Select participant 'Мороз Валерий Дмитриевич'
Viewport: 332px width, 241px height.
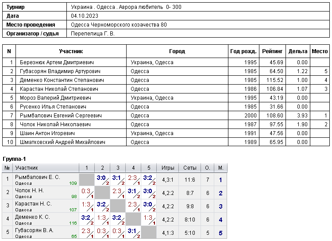55,98
